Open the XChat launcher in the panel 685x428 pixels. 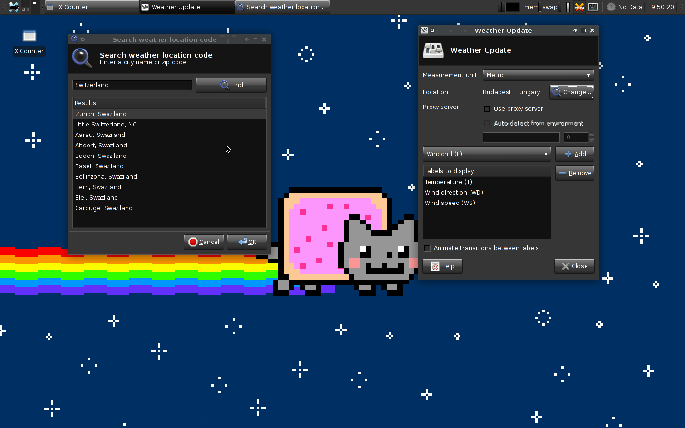[x=579, y=7]
